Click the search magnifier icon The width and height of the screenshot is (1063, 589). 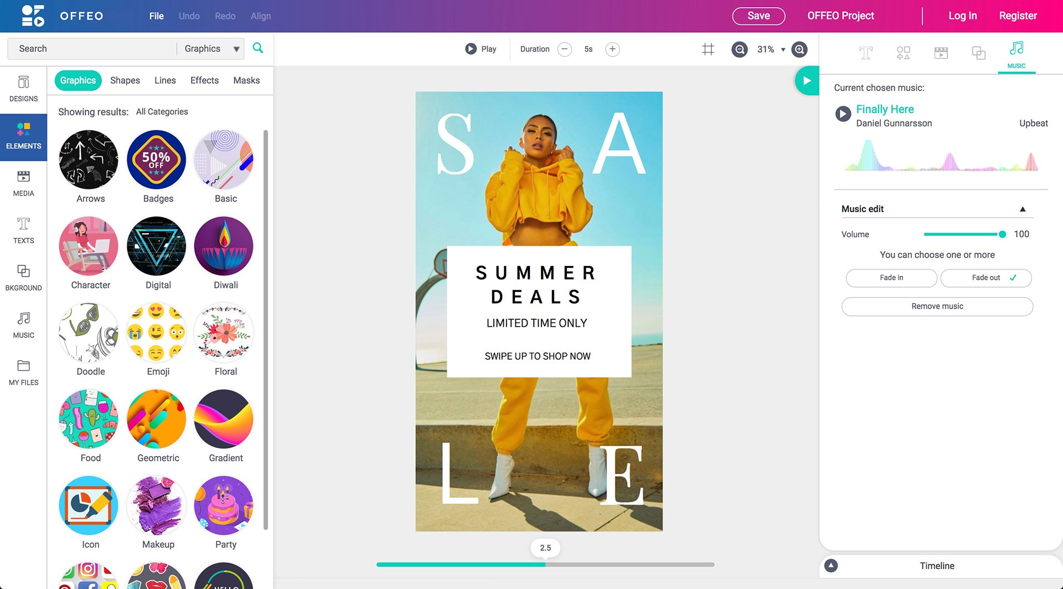[x=258, y=48]
